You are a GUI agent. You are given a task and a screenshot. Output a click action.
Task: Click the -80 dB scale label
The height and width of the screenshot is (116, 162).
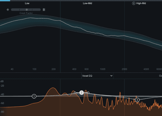click(2, 112)
